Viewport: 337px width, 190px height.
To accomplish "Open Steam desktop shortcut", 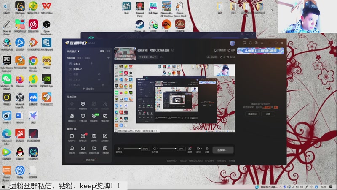I will click(140, 25).
